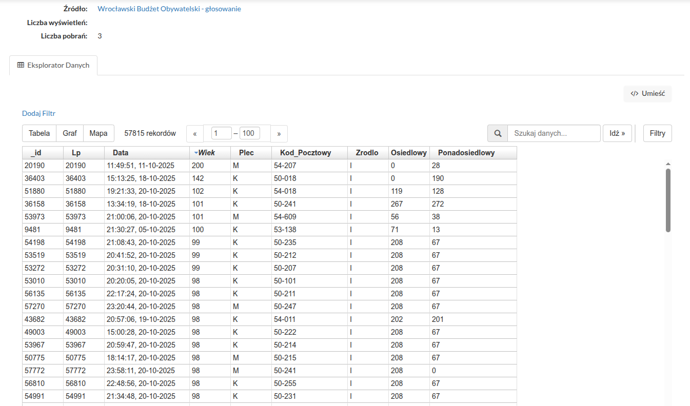
Task: Open Wrocławski Budżet Obywatelski source link
Action: coord(169,9)
